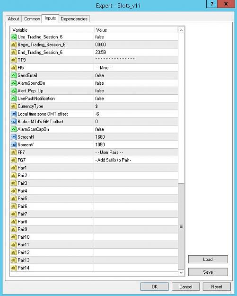Image resolution: width=237 pixels, height=296 pixels.
Task: Click the vertical scrollbar thumb
Action: click(181, 226)
